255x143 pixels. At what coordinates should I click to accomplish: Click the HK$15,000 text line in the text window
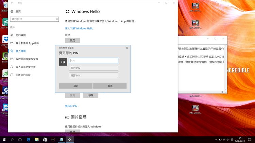click(201, 57)
